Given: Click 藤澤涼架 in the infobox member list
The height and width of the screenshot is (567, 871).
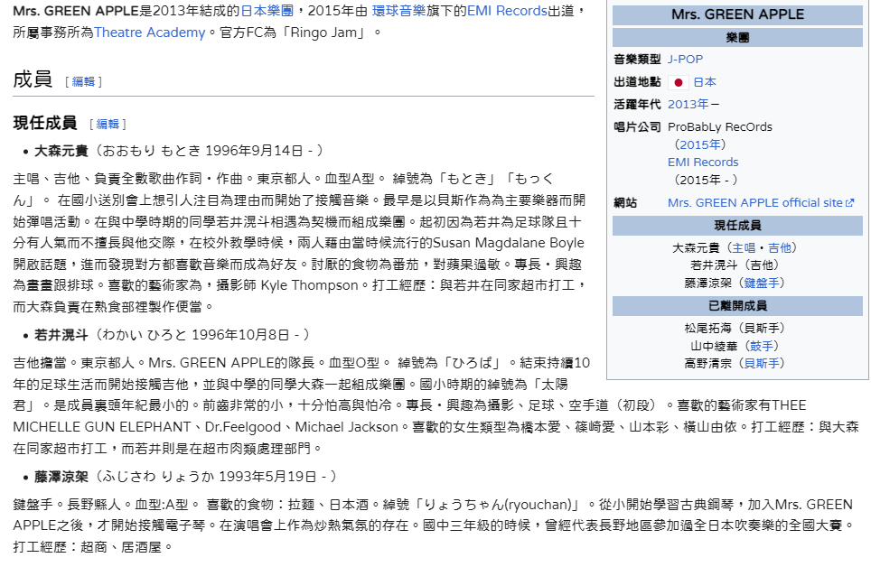Looking at the screenshot, I should (x=707, y=283).
